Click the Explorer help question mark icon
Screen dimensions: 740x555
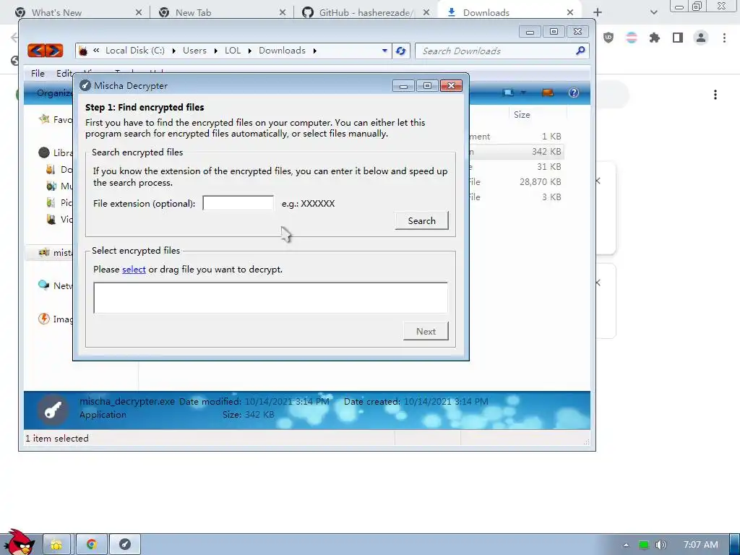click(x=574, y=92)
